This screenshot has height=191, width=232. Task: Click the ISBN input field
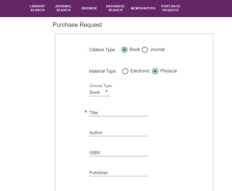click(118, 153)
